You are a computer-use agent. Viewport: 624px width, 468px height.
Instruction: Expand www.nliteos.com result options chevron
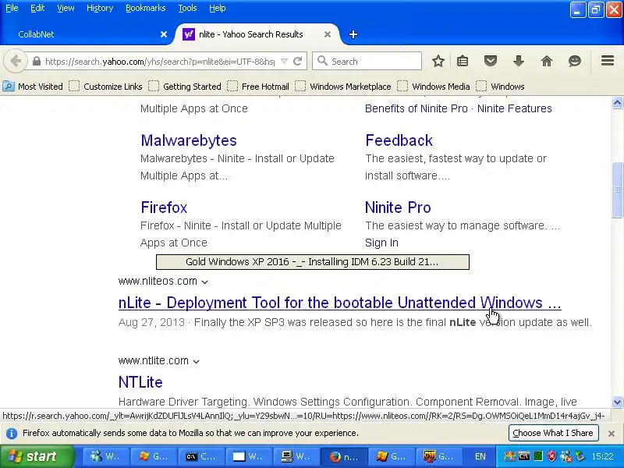204,282
